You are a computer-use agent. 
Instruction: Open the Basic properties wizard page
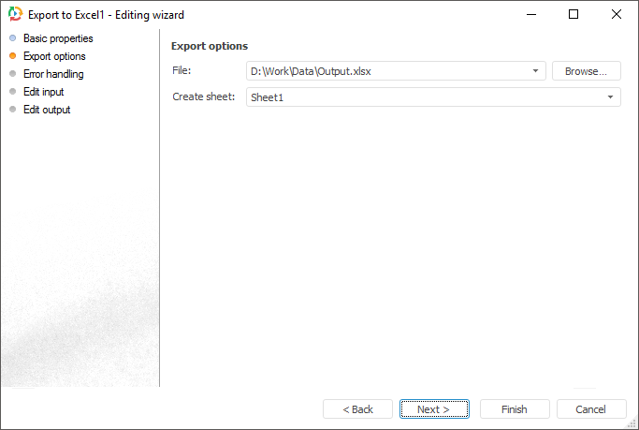point(58,38)
